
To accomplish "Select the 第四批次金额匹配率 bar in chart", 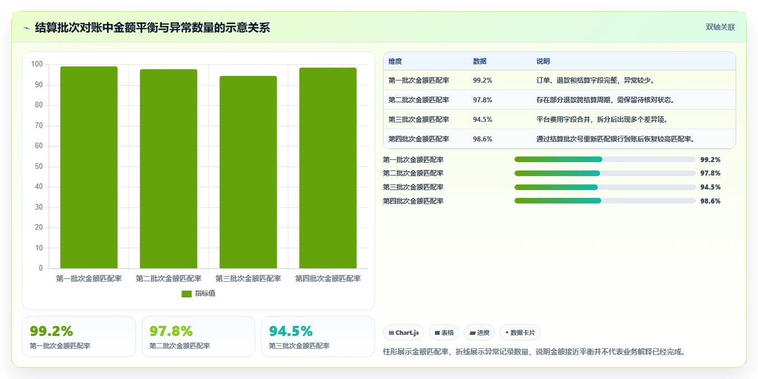I will [x=327, y=168].
